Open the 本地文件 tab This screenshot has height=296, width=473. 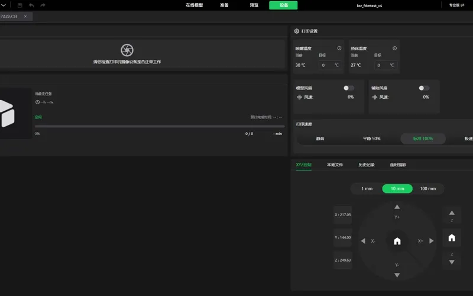pyautogui.click(x=335, y=165)
